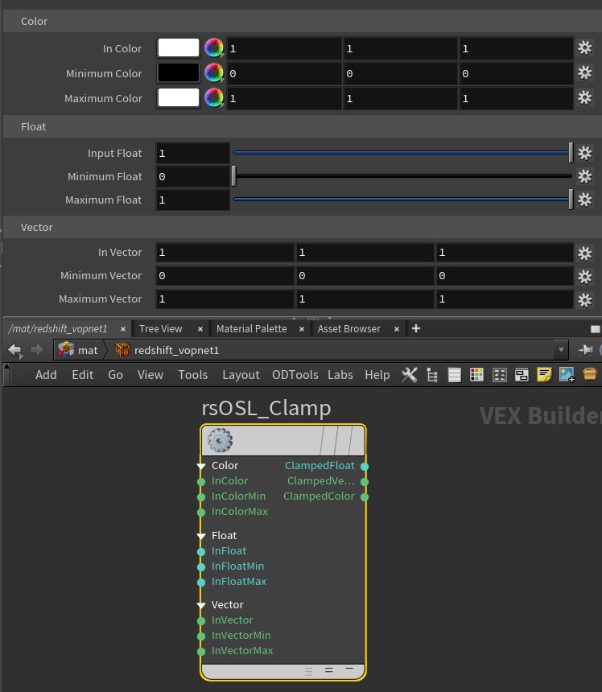Add a sticky note with the yellow note icon
This screenshot has width=602, height=692.
click(x=544, y=375)
